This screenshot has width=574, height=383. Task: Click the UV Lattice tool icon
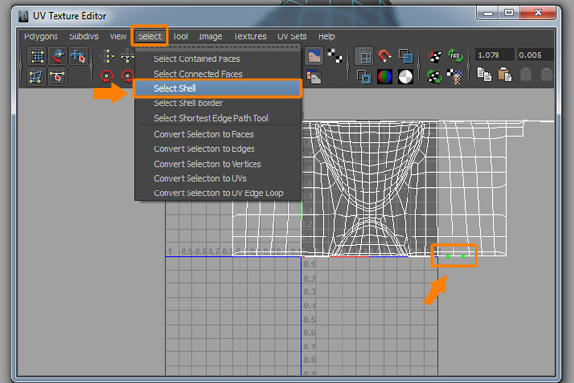click(x=36, y=56)
